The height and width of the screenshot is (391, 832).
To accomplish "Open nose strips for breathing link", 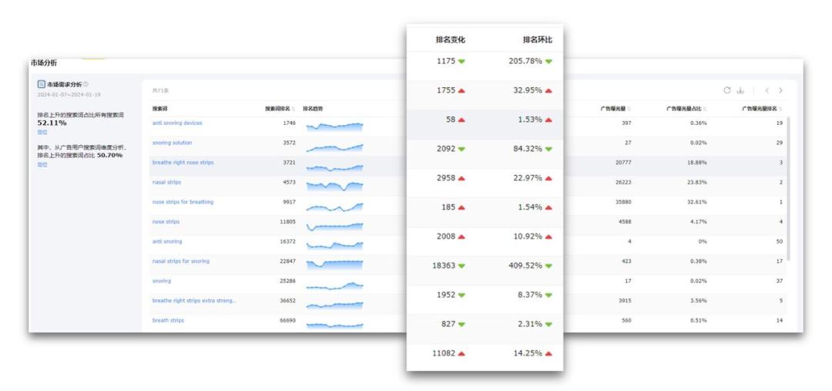I will [x=183, y=202].
